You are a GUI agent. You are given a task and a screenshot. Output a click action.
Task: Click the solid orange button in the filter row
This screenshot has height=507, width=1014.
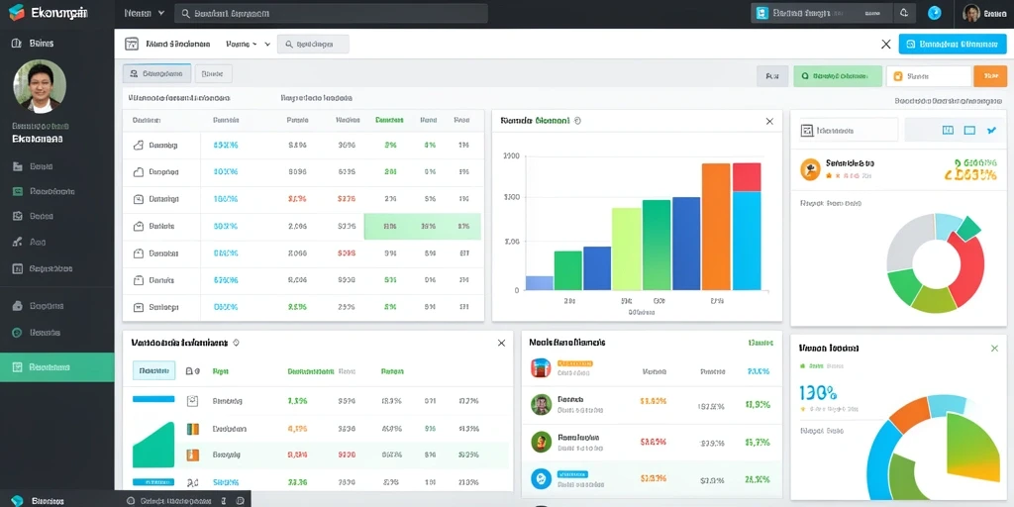(x=990, y=75)
